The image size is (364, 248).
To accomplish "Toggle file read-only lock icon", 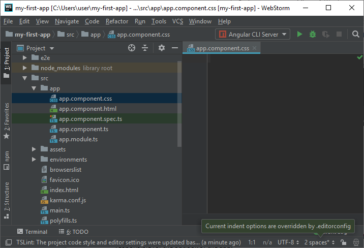I will point(343,242).
